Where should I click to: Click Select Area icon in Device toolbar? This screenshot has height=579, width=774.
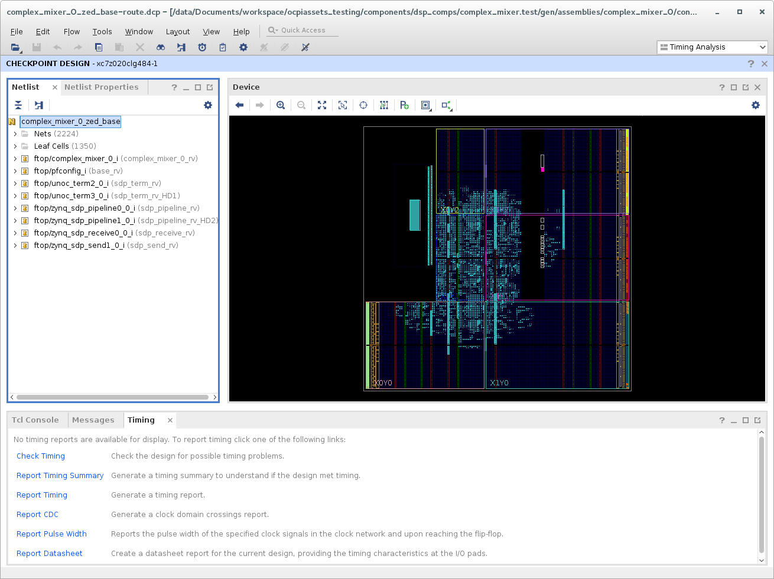tap(343, 105)
